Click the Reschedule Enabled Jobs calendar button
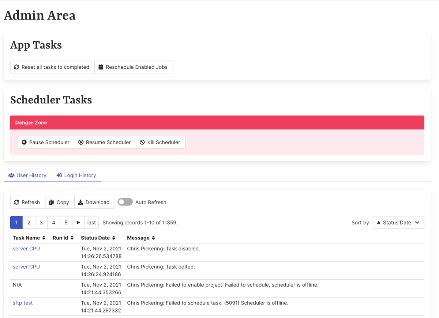The height and width of the screenshot is (318, 439). click(133, 67)
